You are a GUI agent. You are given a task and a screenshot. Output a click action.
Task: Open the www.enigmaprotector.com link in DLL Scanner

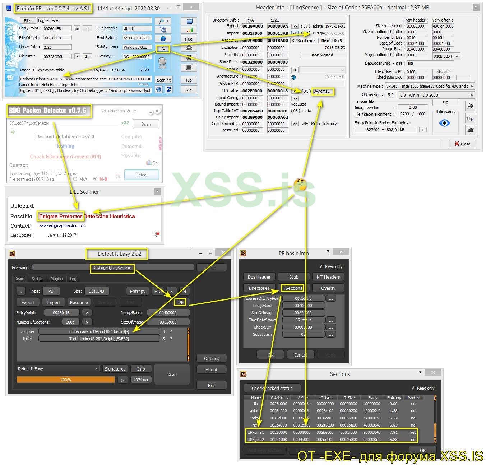pyautogui.click(x=62, y=225)
